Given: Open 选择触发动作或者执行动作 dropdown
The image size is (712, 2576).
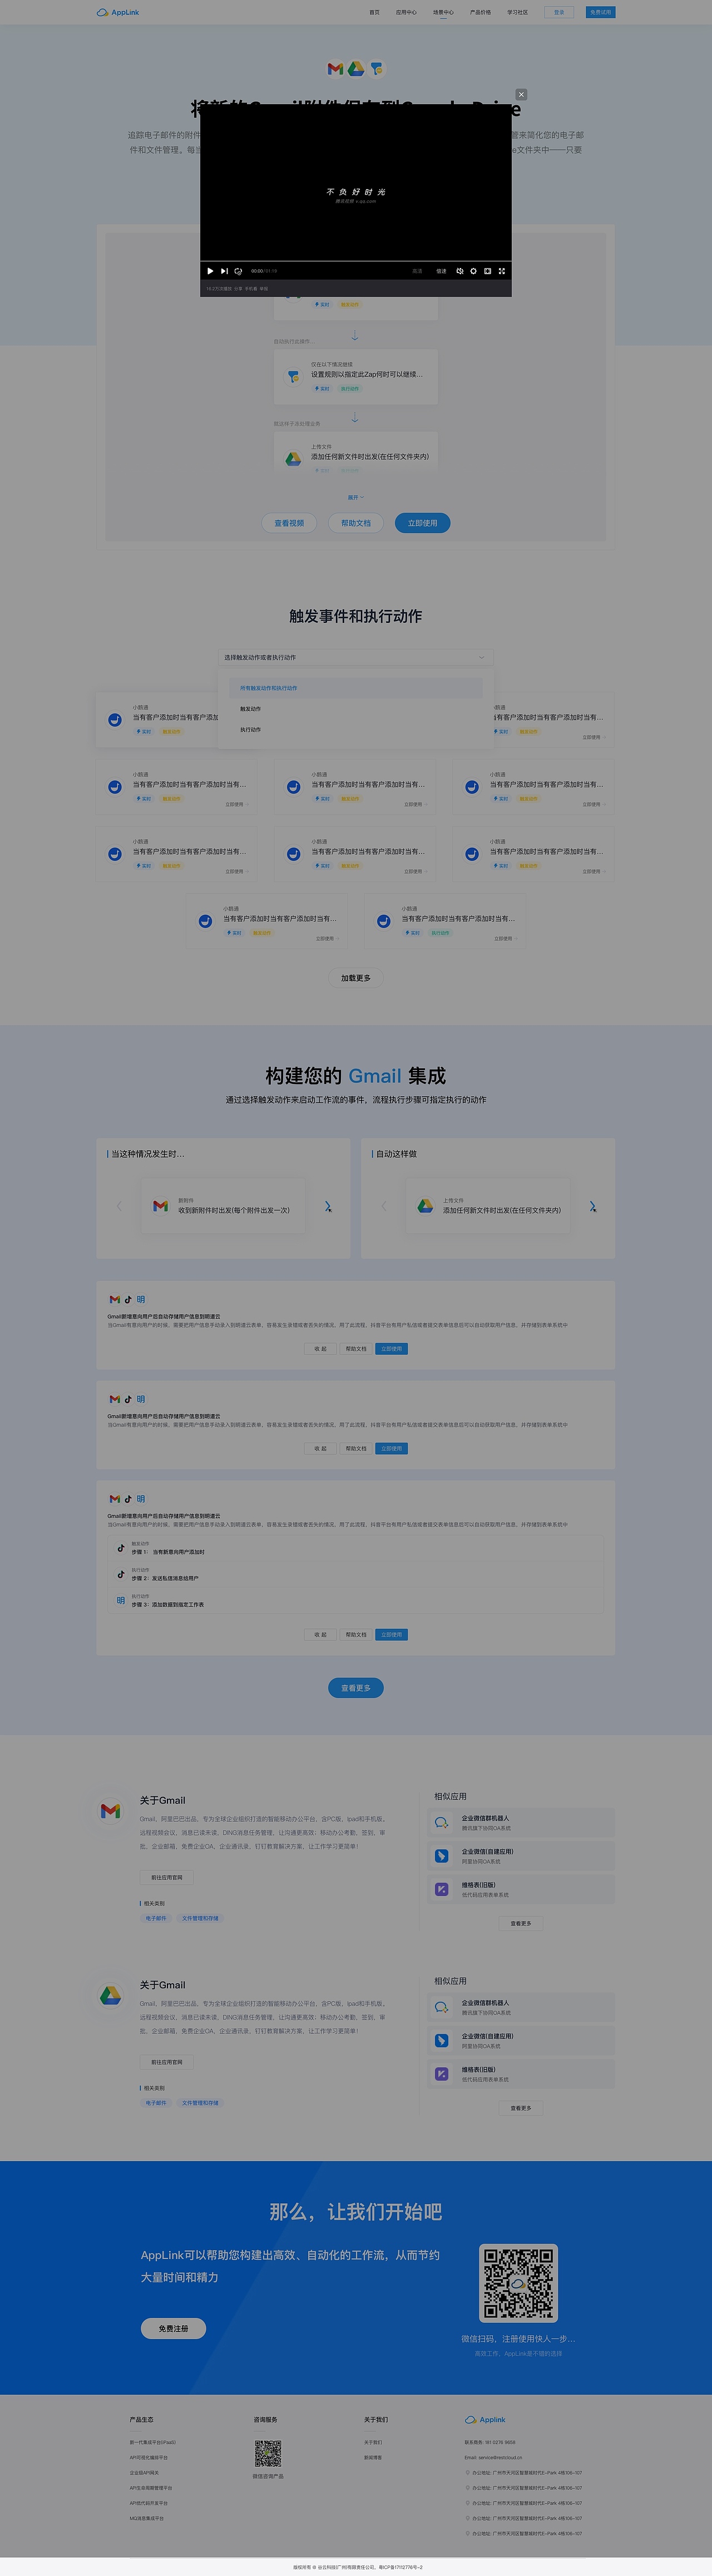Looking at the screenshot, I should (356, 657).
